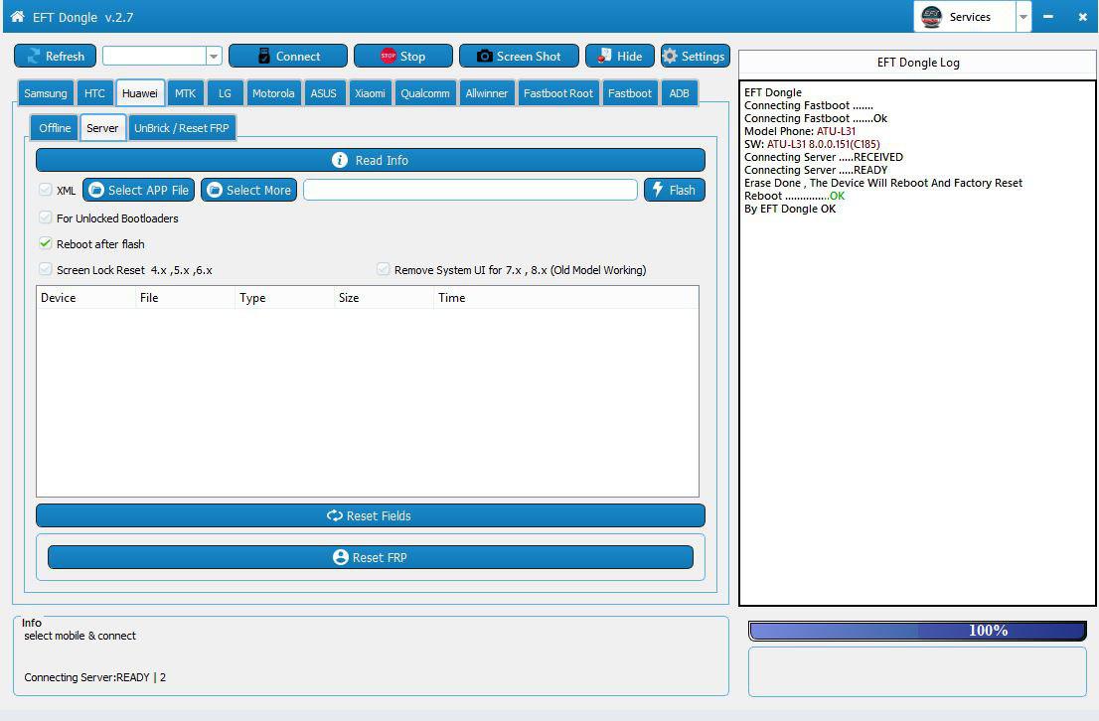
Task: Open the Xiaomi tab
Action: pyautogui.click(x=370, y=93)
